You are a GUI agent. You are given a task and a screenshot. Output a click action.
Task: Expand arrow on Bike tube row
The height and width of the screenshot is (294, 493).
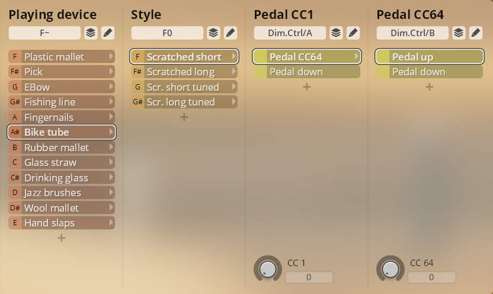[x=111, y=132]
